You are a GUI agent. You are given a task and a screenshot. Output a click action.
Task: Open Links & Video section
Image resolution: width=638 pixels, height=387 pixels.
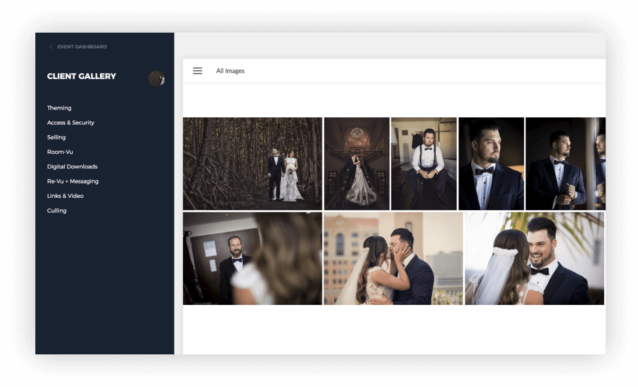[x=65, y=196]
